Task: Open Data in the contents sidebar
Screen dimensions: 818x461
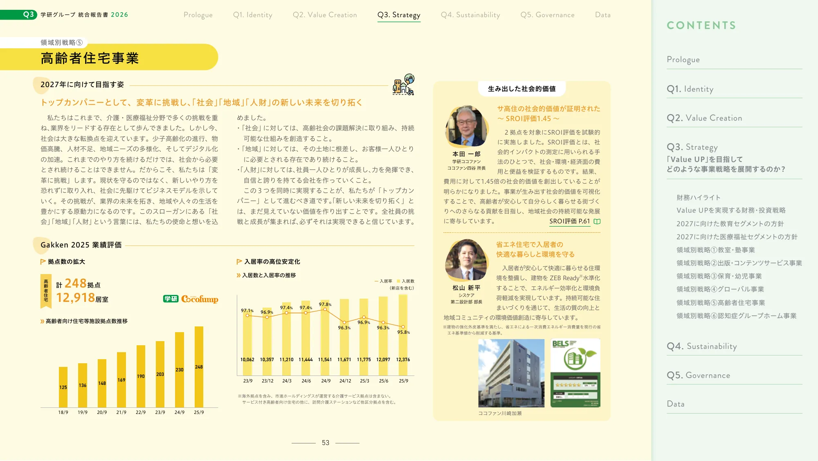Action: tap(676, 404)
